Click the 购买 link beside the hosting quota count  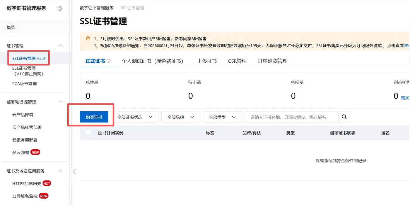(x=405, y=98)
